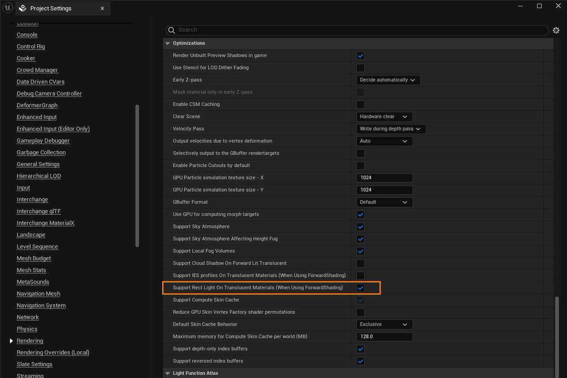Enable CSM Caching checkbox
Screen dimensions: 567x378
tap(361, 104)
